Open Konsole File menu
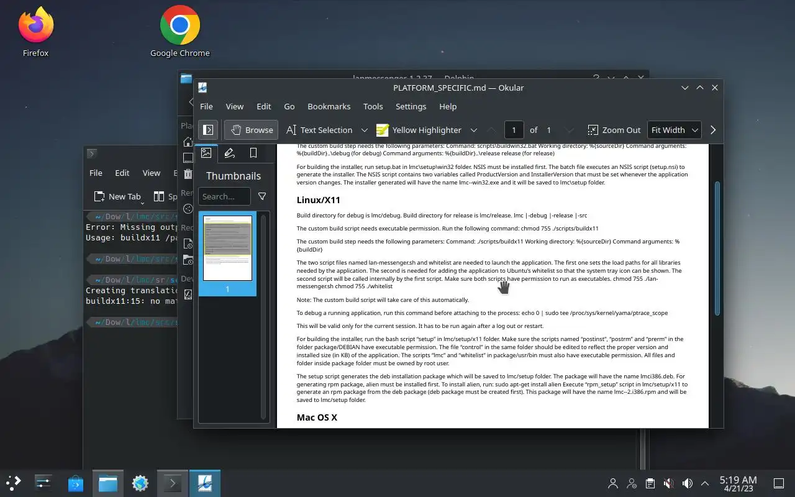 pyautogui.click(x=96, y=173)
